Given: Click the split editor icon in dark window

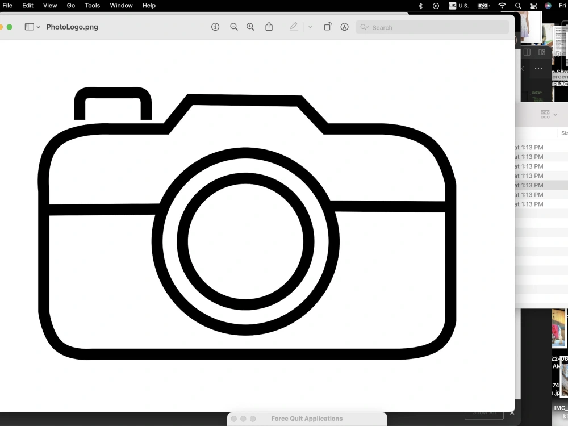Looking at the screenshot, I should tap(527, 52).
